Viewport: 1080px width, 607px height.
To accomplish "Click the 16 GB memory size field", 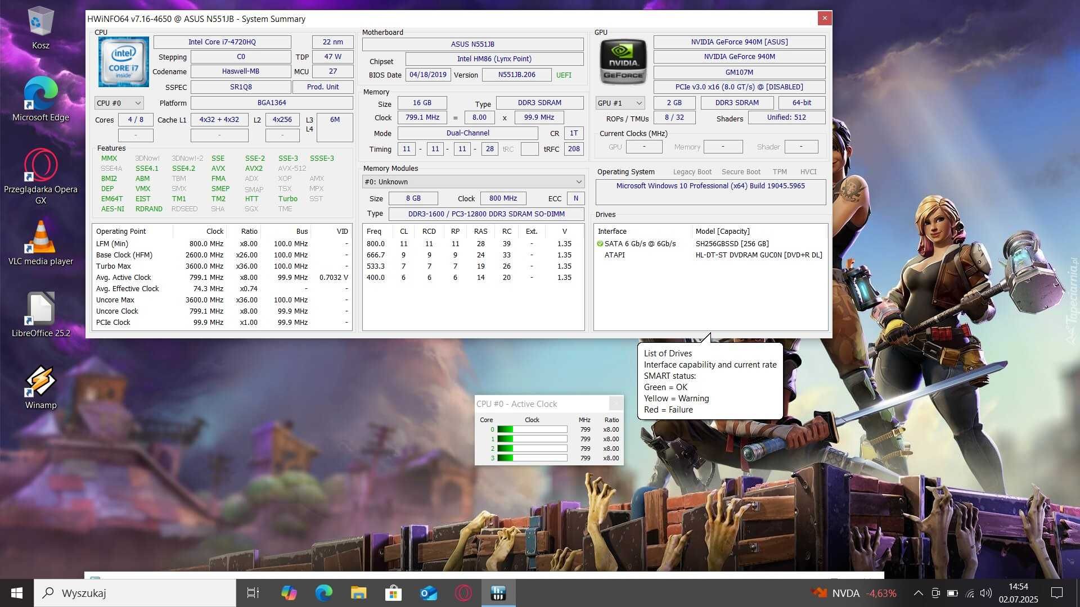I will 422,103.
